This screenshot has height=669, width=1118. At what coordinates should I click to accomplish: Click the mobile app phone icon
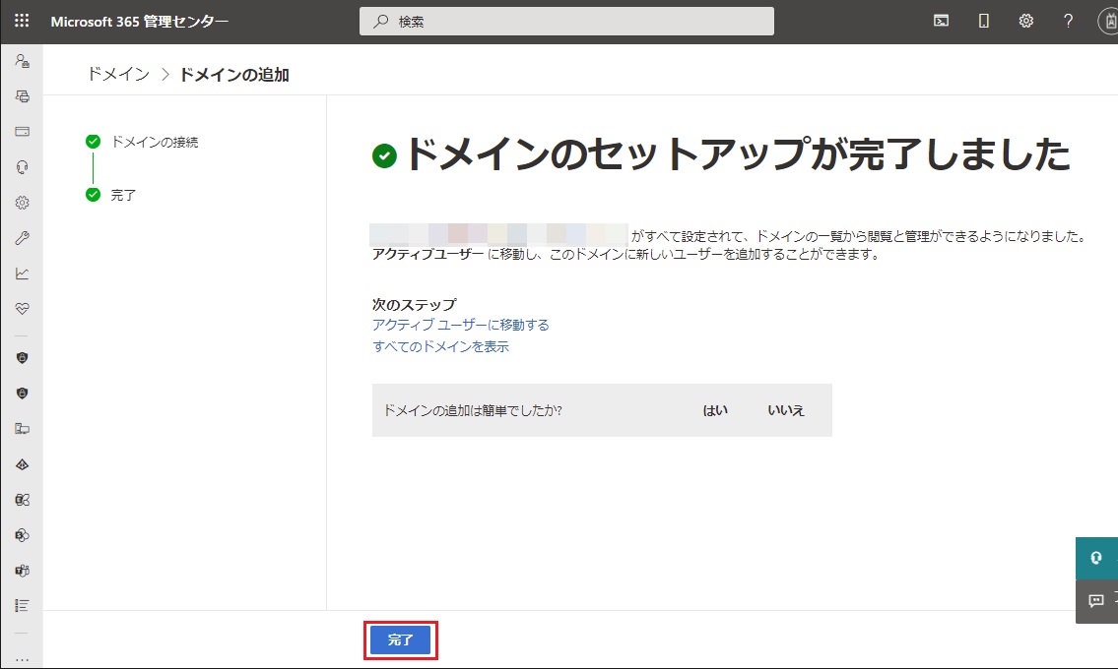point(983,22)
